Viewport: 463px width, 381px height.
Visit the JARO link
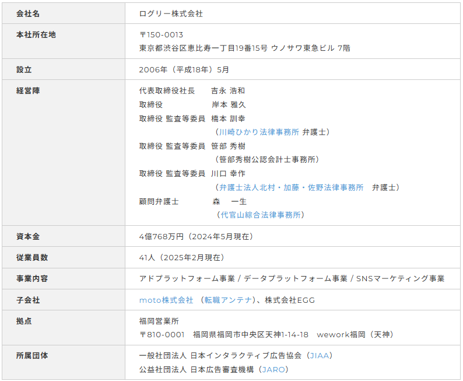[273, 369]
